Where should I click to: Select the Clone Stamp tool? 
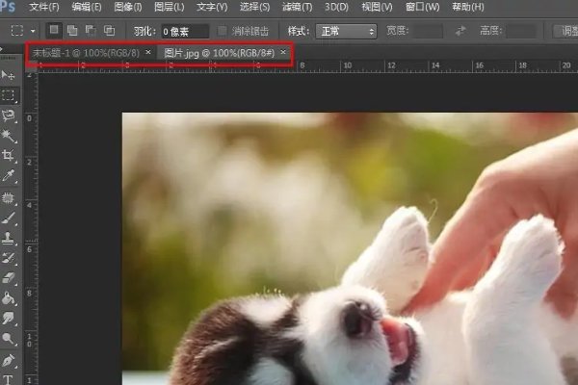[8, 239]
